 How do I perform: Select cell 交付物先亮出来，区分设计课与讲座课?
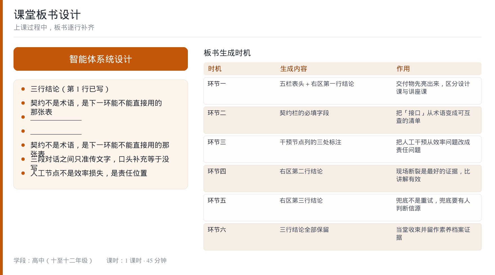[x=433, y=88]
